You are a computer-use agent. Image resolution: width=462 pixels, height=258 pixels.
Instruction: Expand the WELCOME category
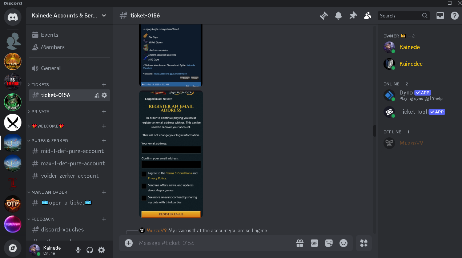[x=48, y=126]
